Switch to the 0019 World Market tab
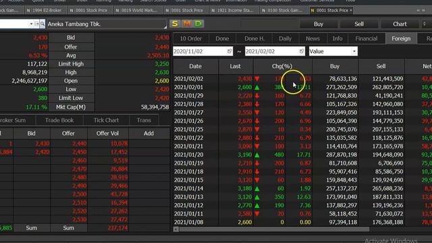Viewport: 432px width, 243px height. (x=136, y=10)
